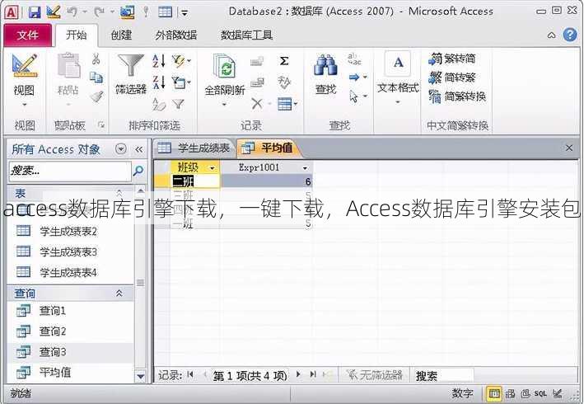The width and height of the screenshot is (584, 404).
Task: Switch to Datasheet view status bar icon
Action: (x=494, y=393)
